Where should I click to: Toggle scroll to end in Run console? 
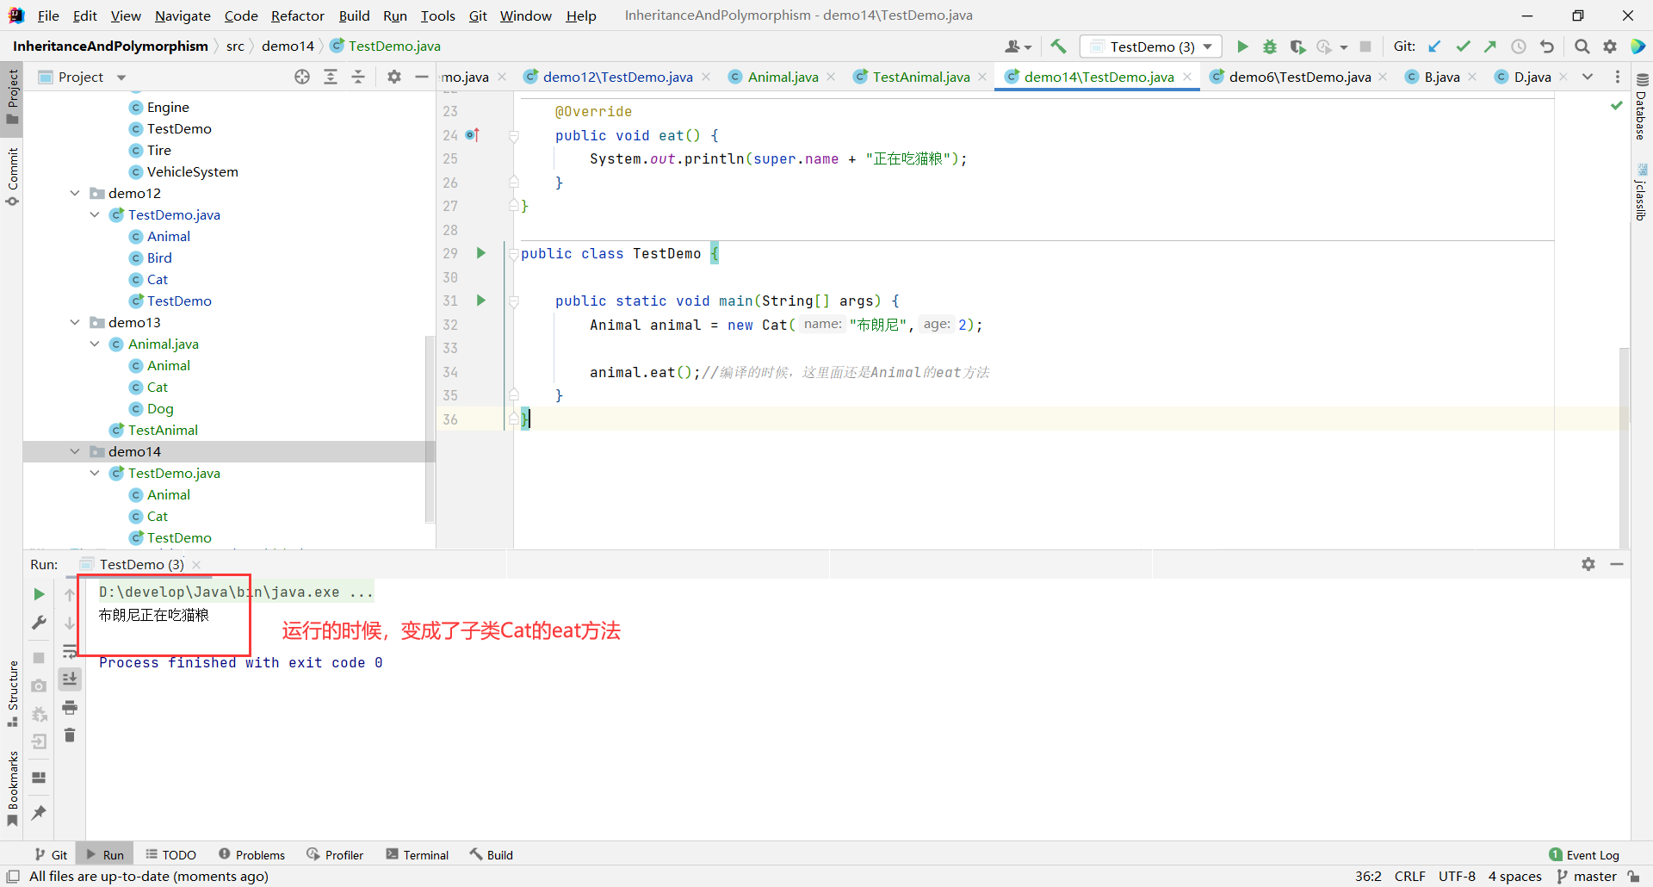click(x=70, y=679)
